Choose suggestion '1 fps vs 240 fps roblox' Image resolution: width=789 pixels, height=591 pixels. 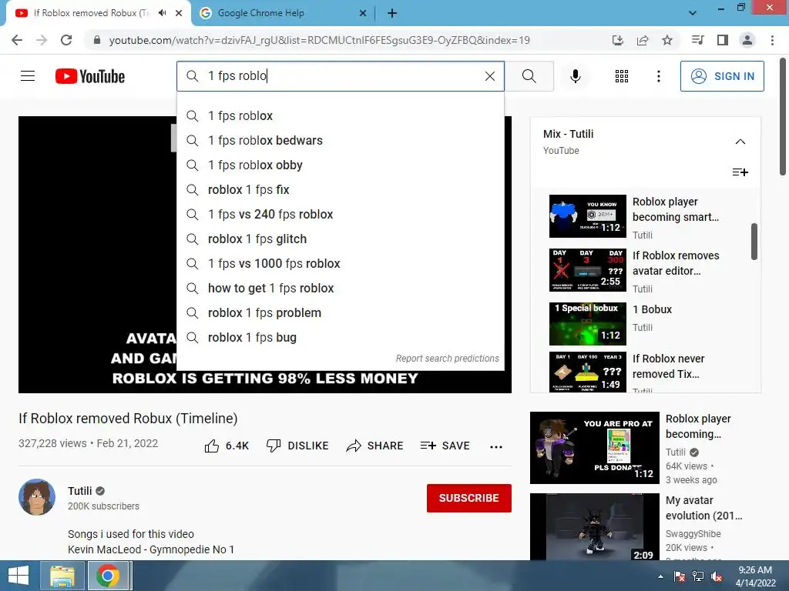(x=341, y=215)
